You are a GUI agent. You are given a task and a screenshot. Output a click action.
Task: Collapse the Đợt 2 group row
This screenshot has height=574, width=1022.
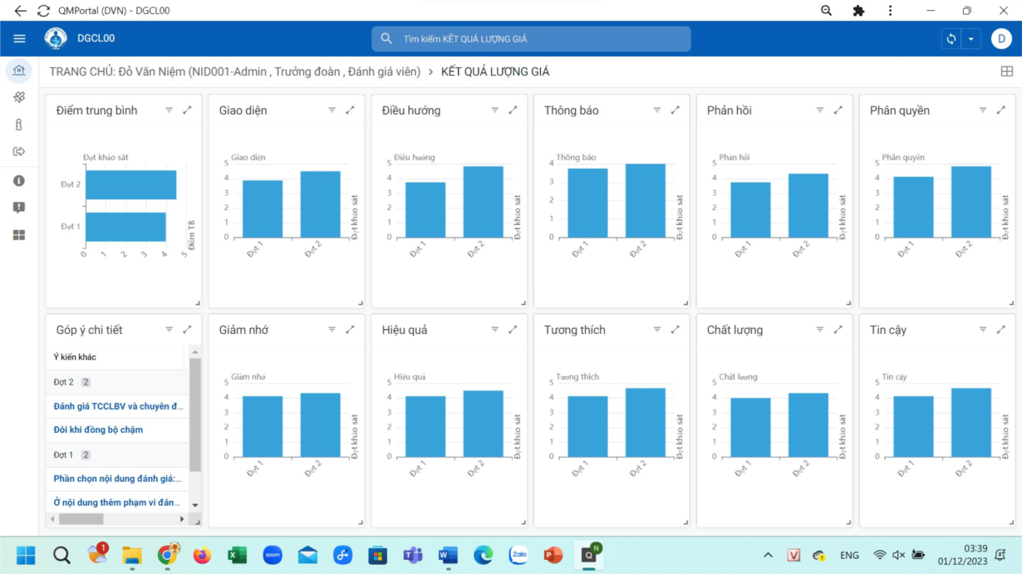tap(64, 382)
